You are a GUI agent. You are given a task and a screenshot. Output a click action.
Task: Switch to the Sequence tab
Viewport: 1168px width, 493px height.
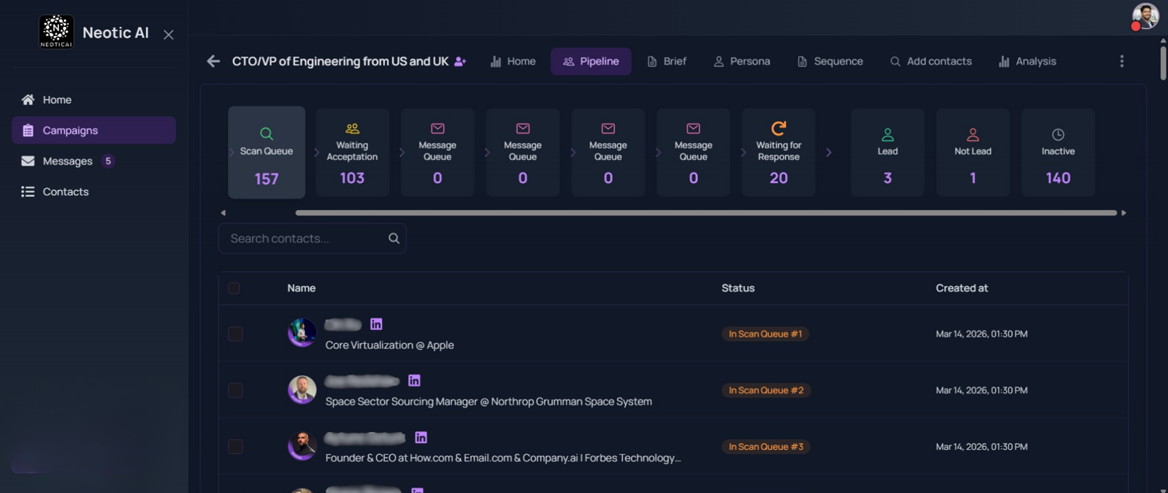point(830,61)
